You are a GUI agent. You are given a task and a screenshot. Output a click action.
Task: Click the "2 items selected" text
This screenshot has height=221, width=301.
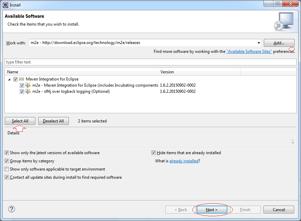coord(92,121)
